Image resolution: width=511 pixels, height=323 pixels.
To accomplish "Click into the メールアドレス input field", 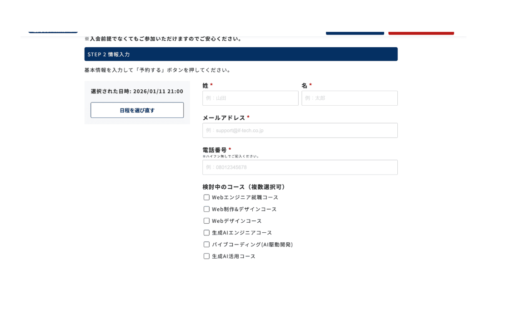I will [300, 130].
